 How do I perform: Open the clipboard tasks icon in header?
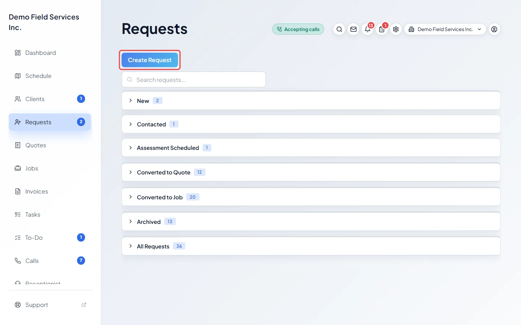(x=382, y=29)
